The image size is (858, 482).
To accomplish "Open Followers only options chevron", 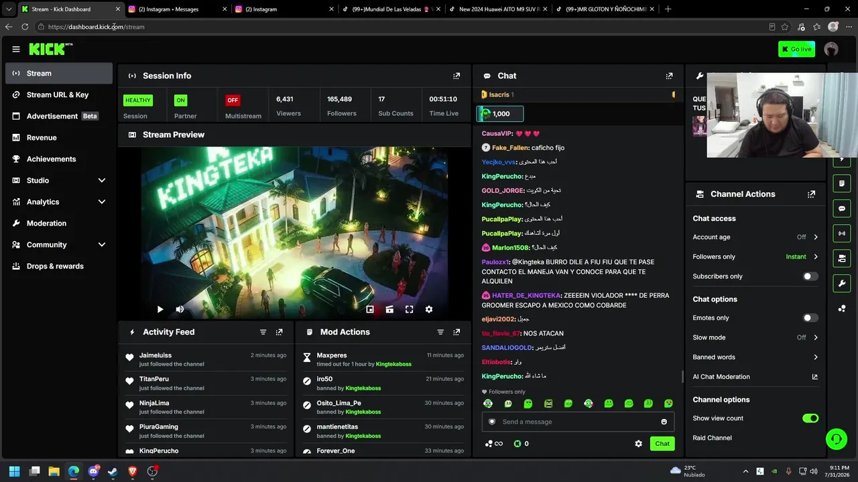I will [x=816, y=257].
